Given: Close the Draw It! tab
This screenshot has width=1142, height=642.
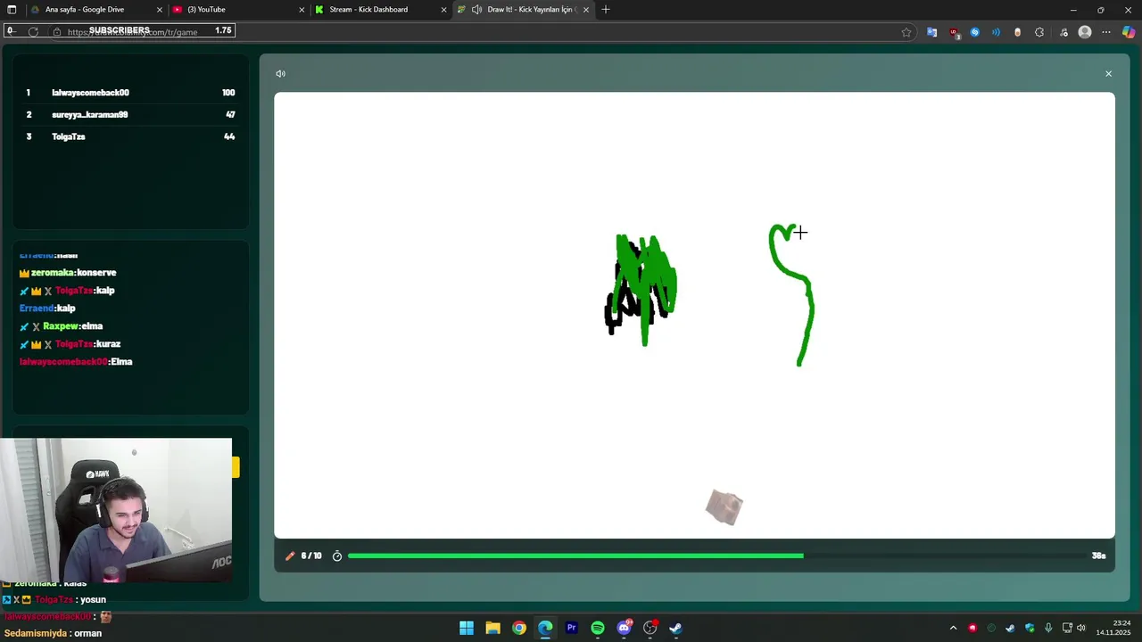Looking at the screenshot, I should pyautogui.click(x=586, y=10).
